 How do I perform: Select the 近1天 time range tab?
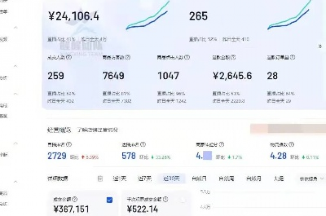click(x=120, y=178)
